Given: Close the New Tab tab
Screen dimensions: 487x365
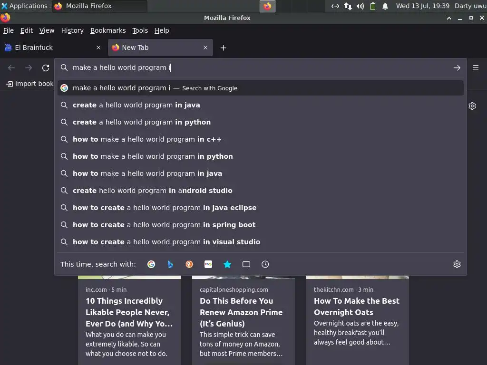Looking at the screenshot, I should click(205, 48).
